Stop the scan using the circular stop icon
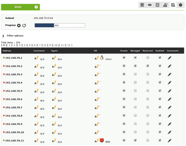This screenshot has width=186, height=146. pos(19,25)
